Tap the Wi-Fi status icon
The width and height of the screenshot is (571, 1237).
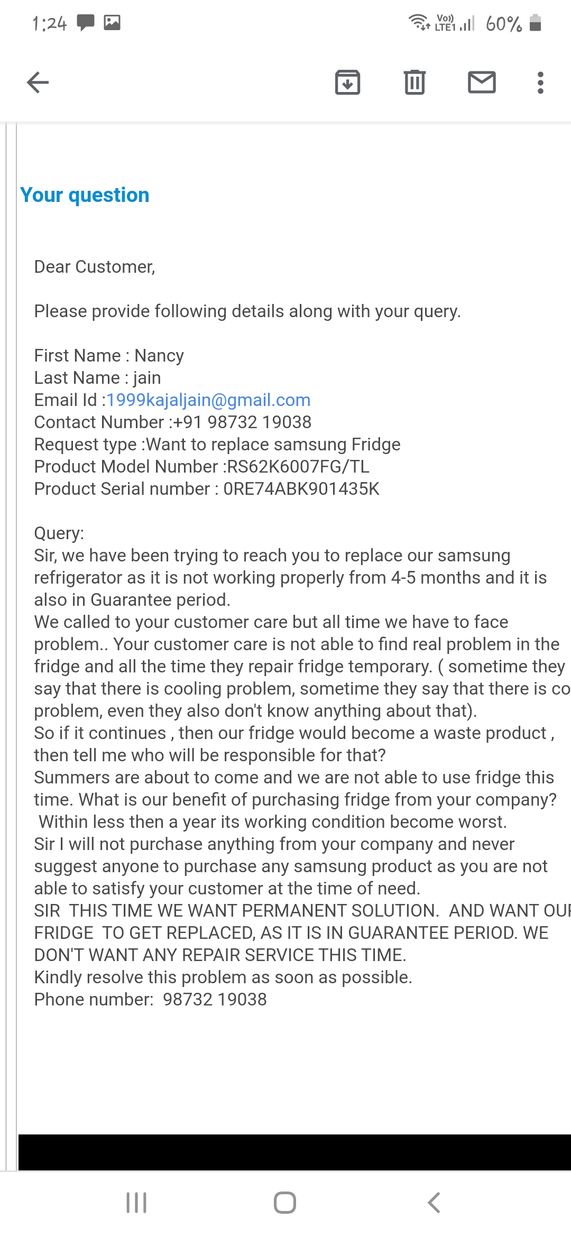[419, 22]
